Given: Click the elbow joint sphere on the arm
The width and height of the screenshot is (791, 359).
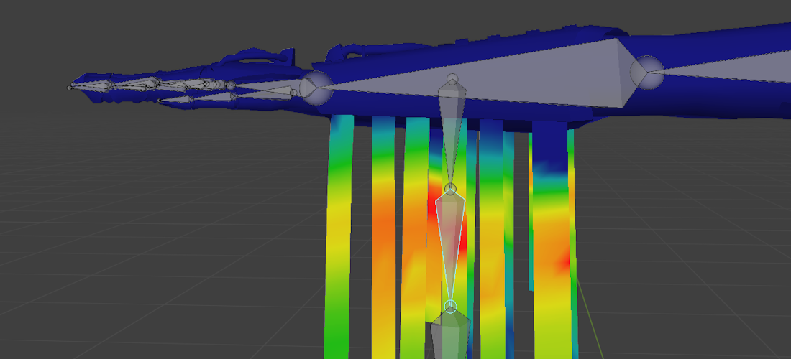Looking at the screenshot, I should click(647, 73).
